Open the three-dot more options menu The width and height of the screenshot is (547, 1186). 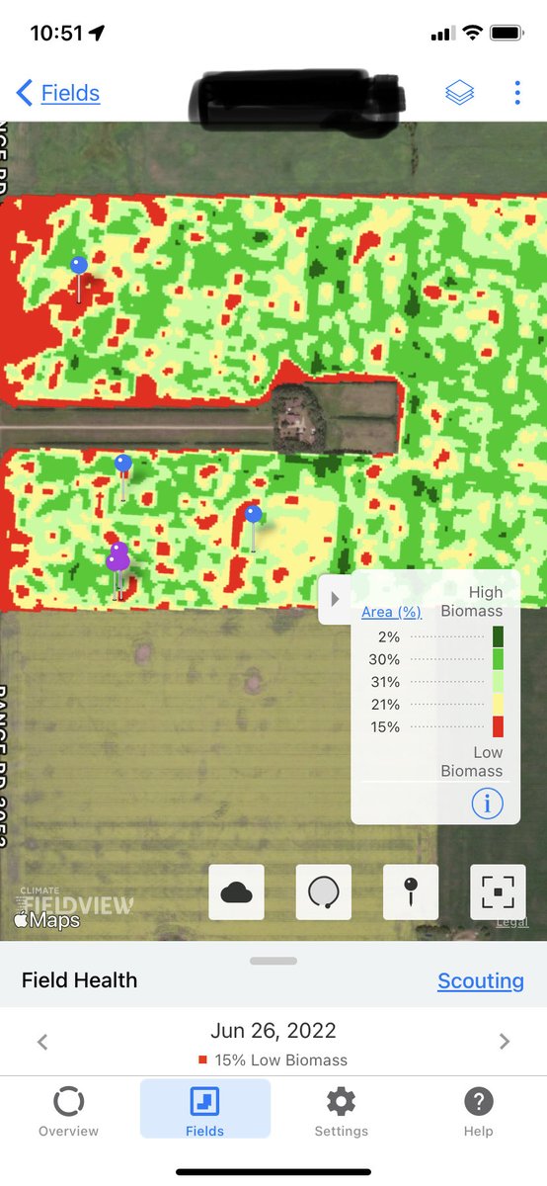click(516, 93)
